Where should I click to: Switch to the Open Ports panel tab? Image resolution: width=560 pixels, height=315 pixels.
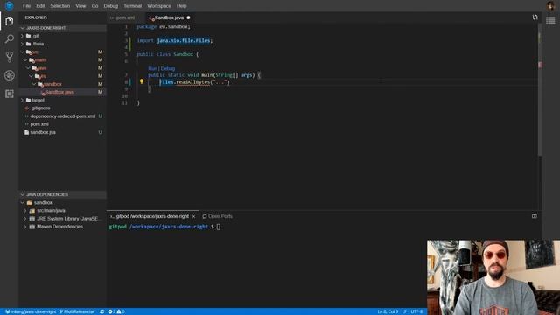click(x=217, y=216)
